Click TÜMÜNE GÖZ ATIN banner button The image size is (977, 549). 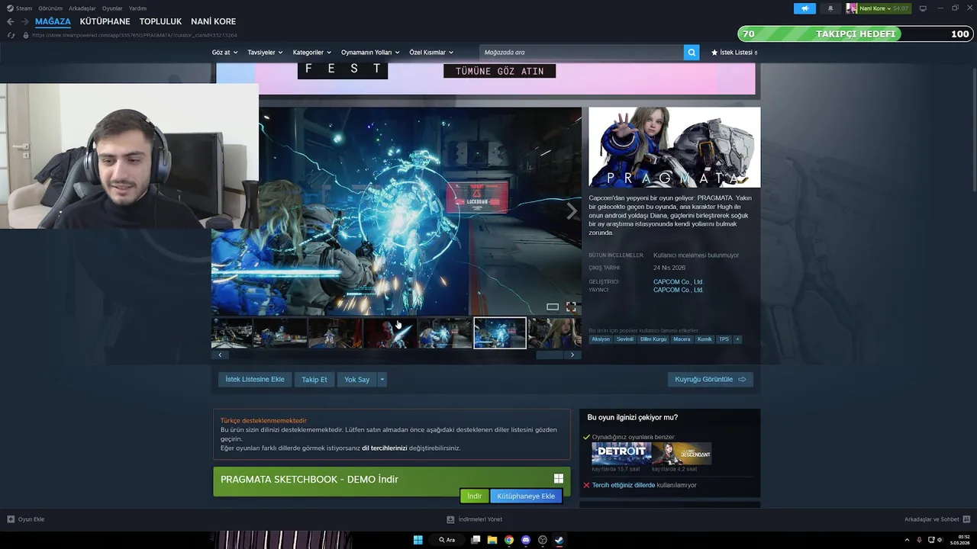pyautogui.click(x=499, y=71)
